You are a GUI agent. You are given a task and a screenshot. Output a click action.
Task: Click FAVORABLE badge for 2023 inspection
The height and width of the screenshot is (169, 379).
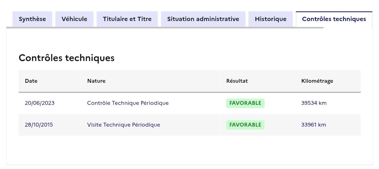click(245, 103)
